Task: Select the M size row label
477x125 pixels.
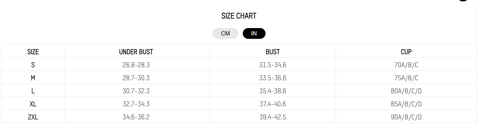Action: [x=33, y=78]
